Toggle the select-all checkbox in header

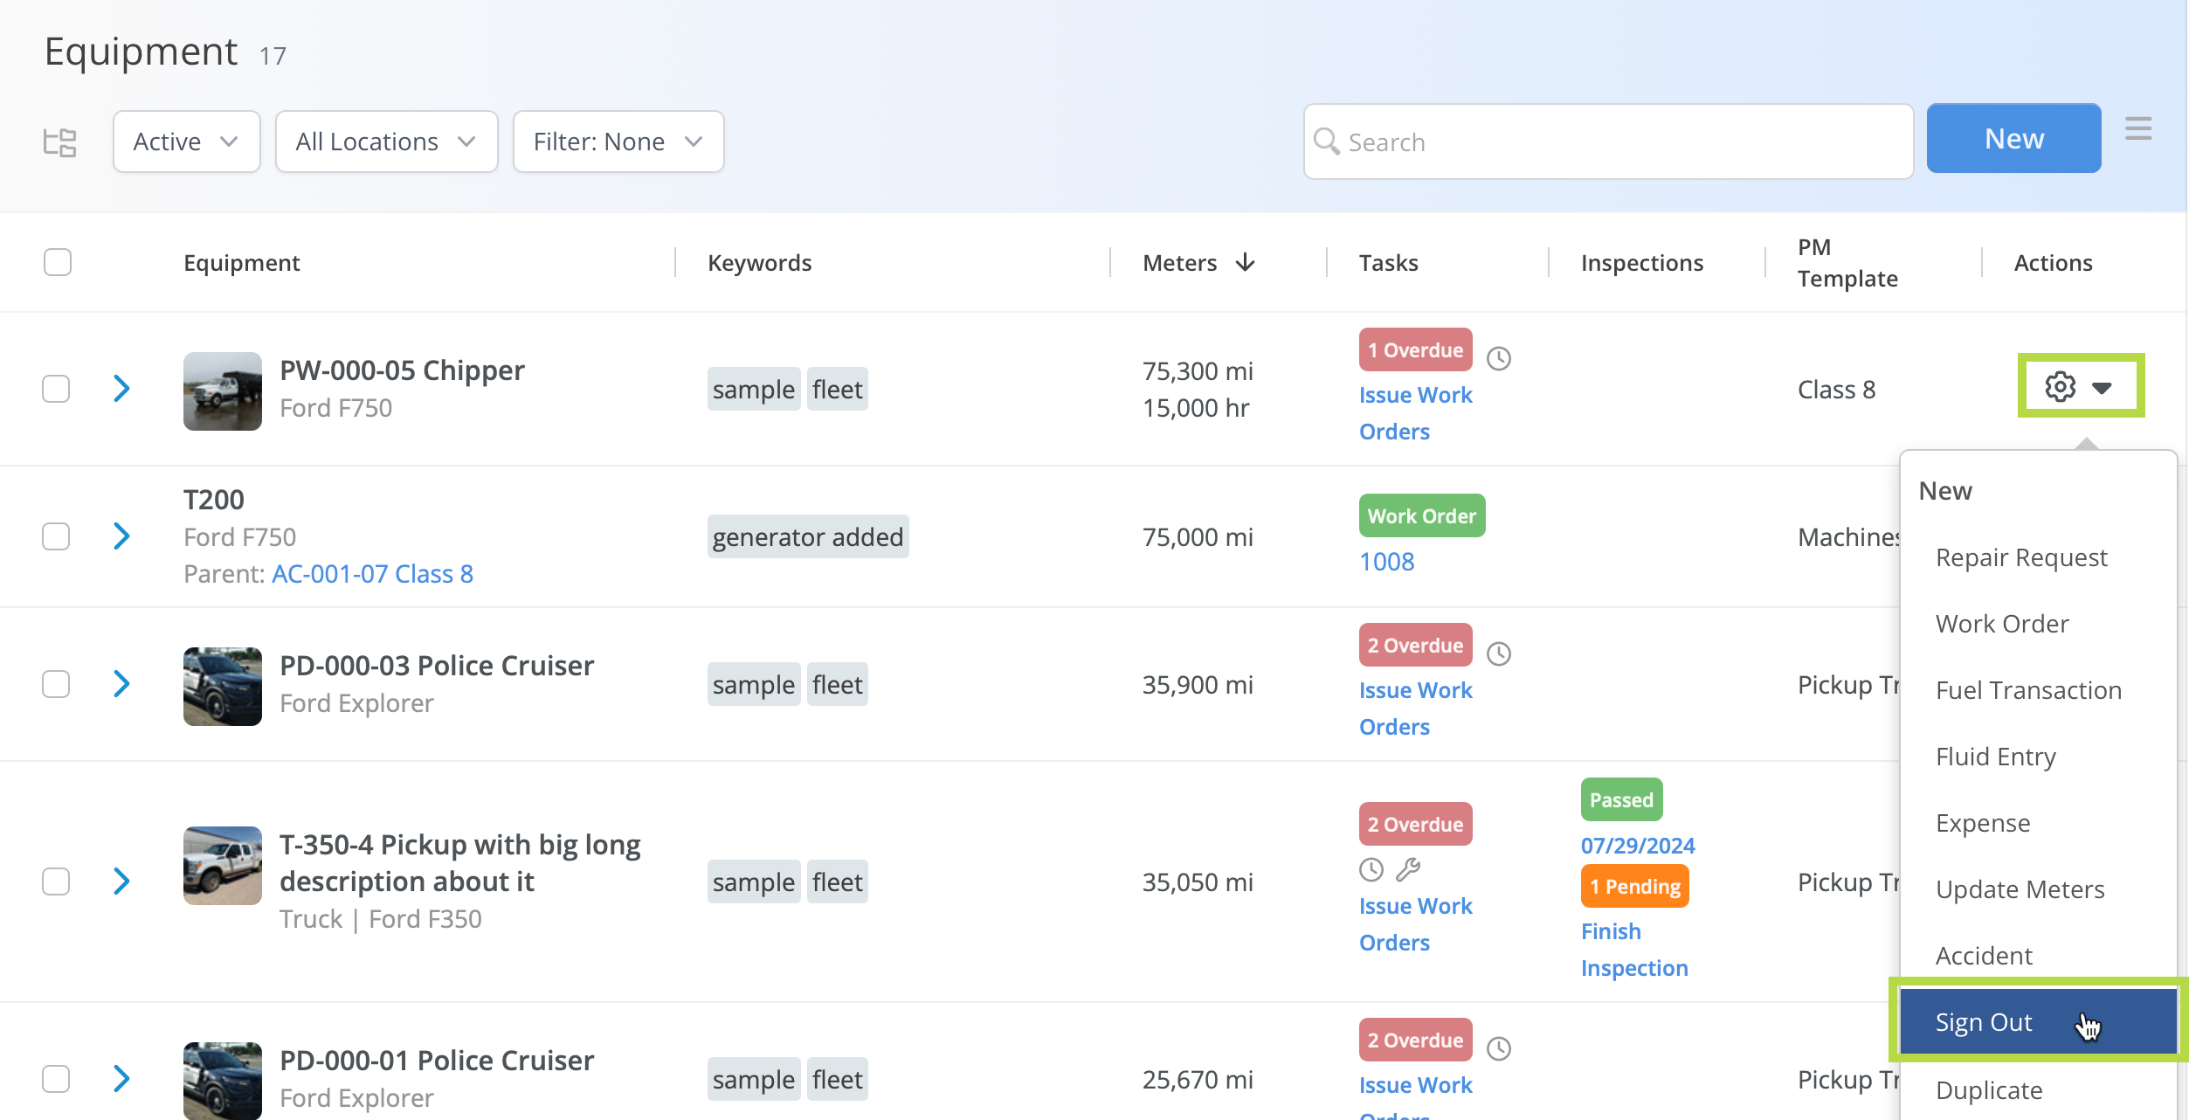(58, 262)
